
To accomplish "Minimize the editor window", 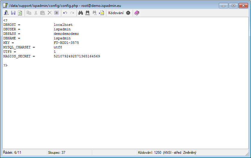I will pyautogui.click(x=223, y=6).
